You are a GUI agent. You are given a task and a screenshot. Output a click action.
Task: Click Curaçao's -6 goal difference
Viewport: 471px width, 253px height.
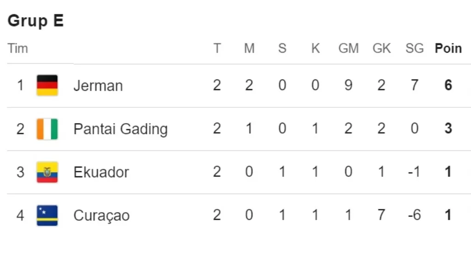[414, 215]
